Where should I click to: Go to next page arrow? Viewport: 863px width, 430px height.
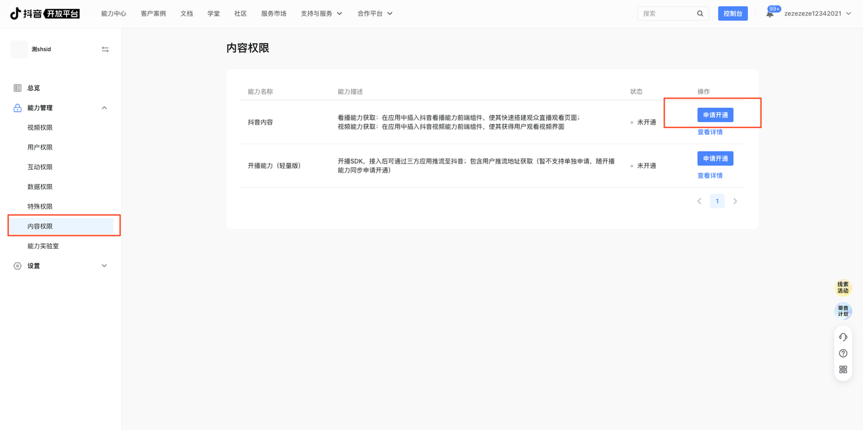click(735, 201)
